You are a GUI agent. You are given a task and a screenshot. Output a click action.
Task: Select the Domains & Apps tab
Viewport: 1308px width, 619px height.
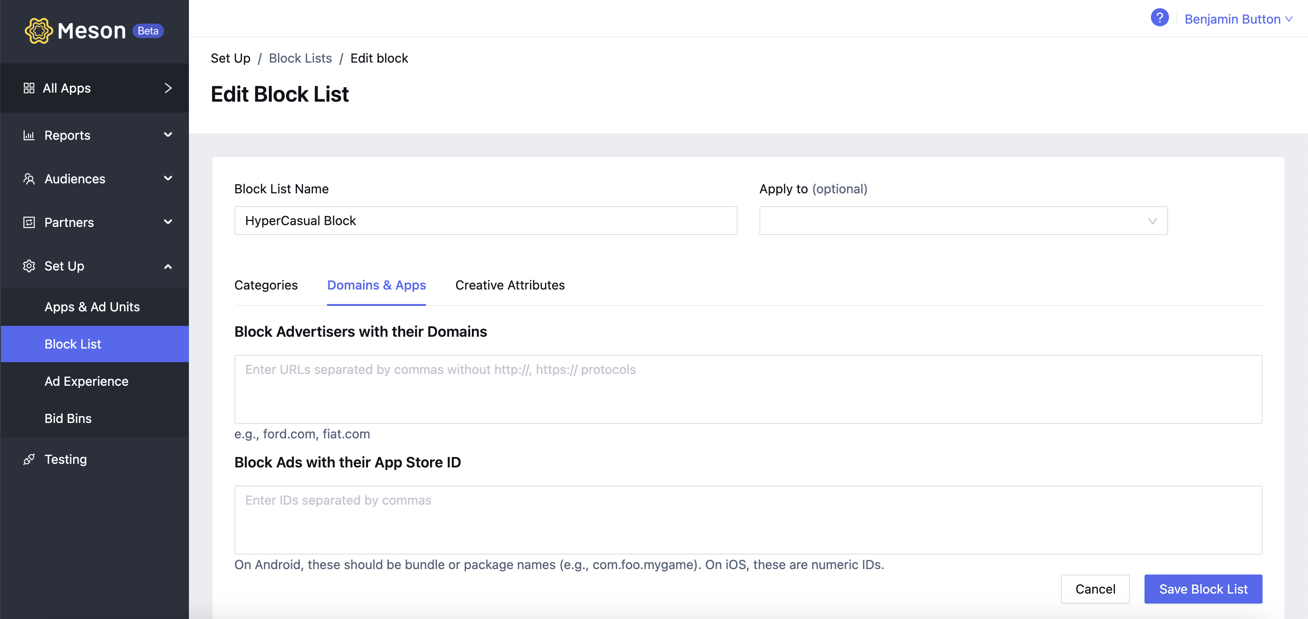pos(376,285)
